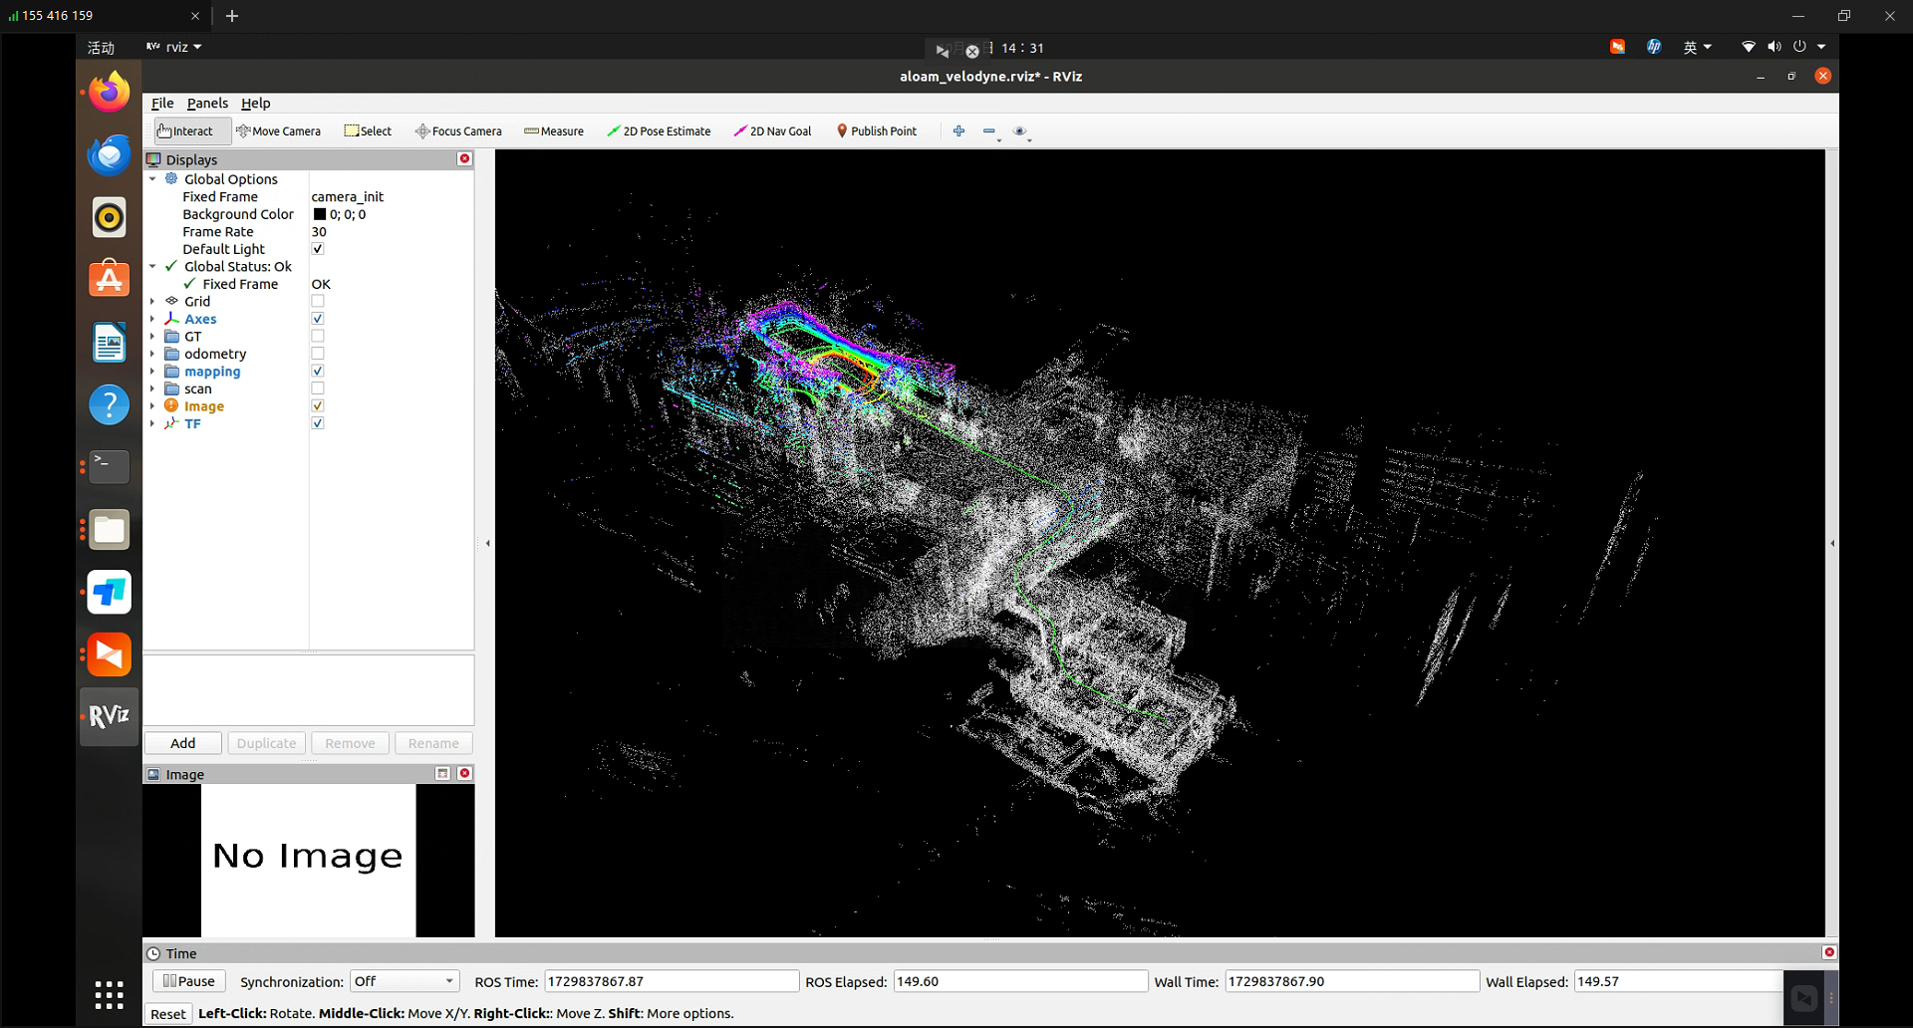
Task: Choose the Measure tool
Action: 554,131
